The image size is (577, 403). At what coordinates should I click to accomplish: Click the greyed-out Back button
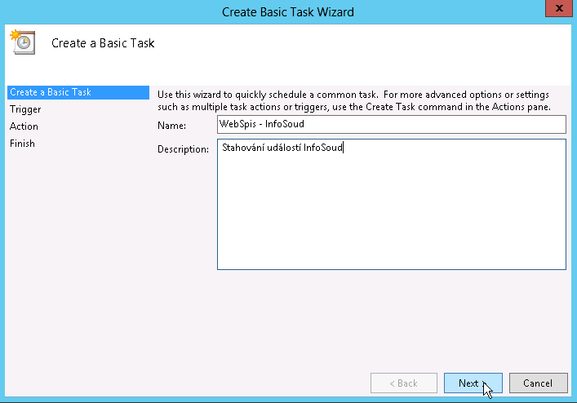tap(403, 383)
